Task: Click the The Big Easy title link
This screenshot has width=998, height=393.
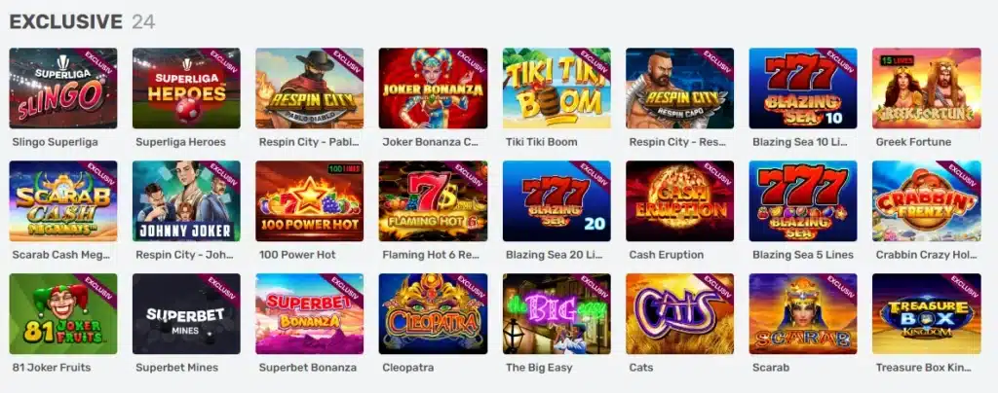Action: [538, 368]
